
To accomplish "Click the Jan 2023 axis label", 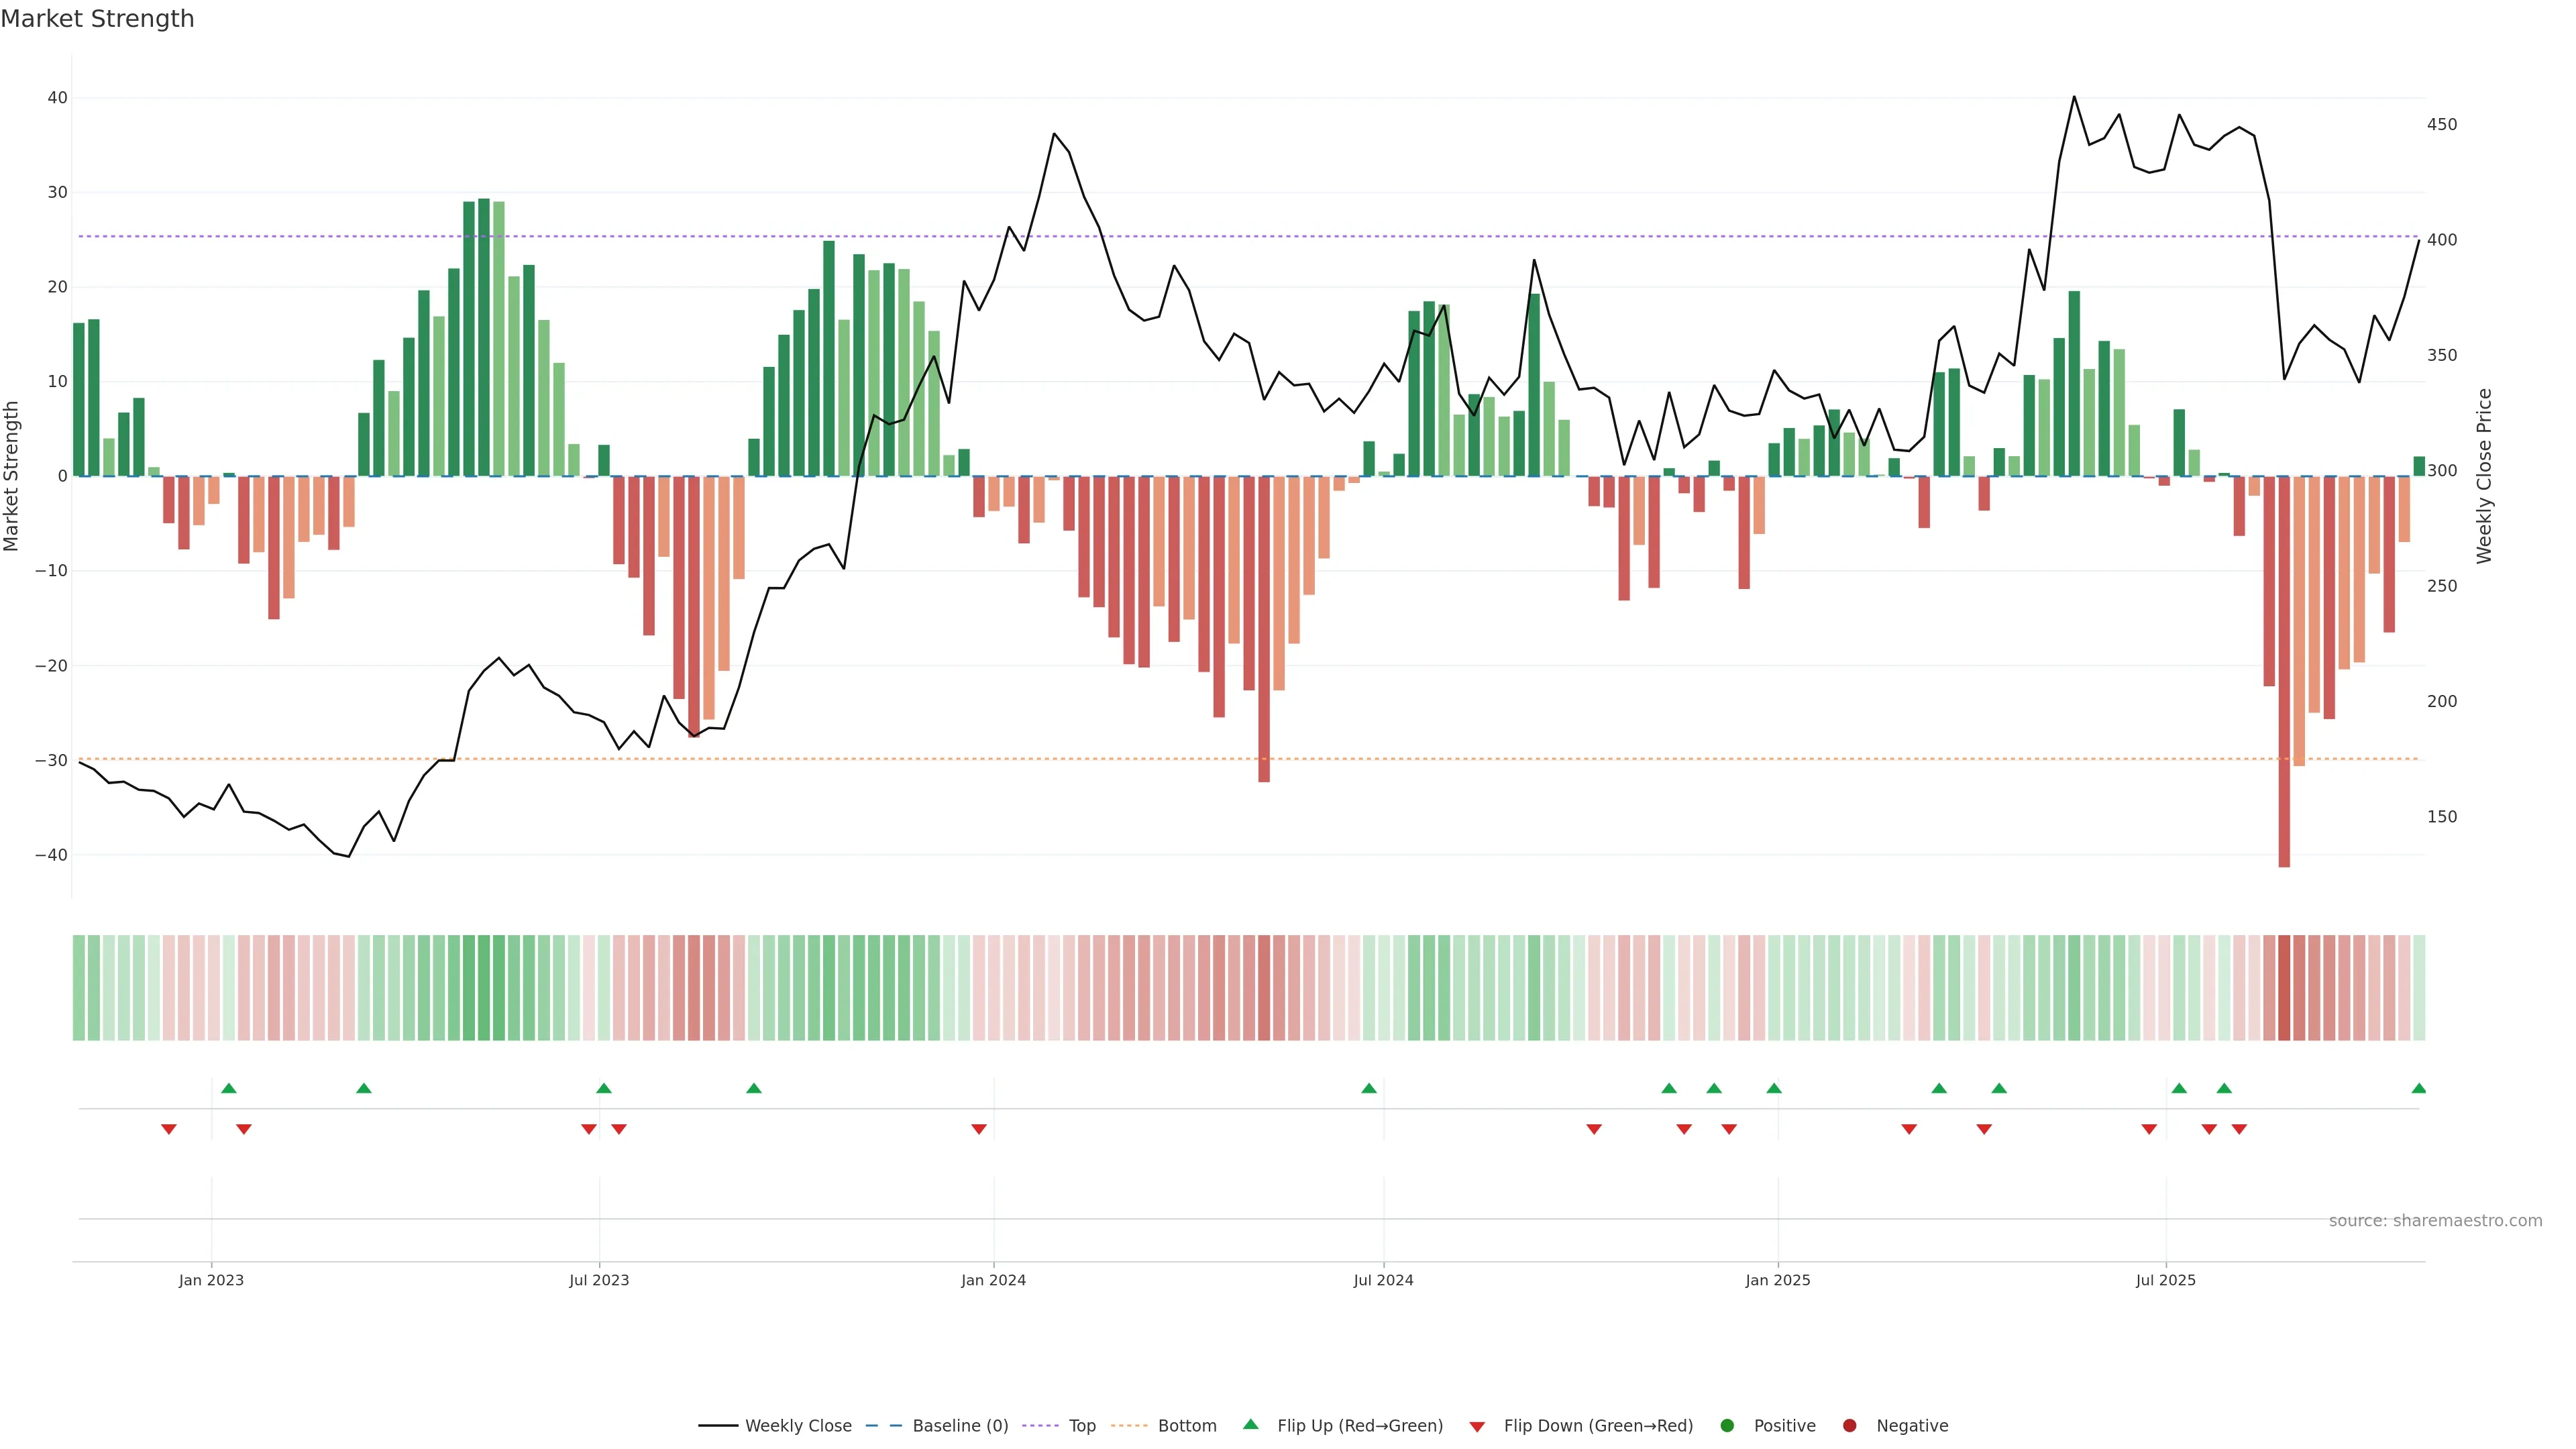I will click(211, 1280).
